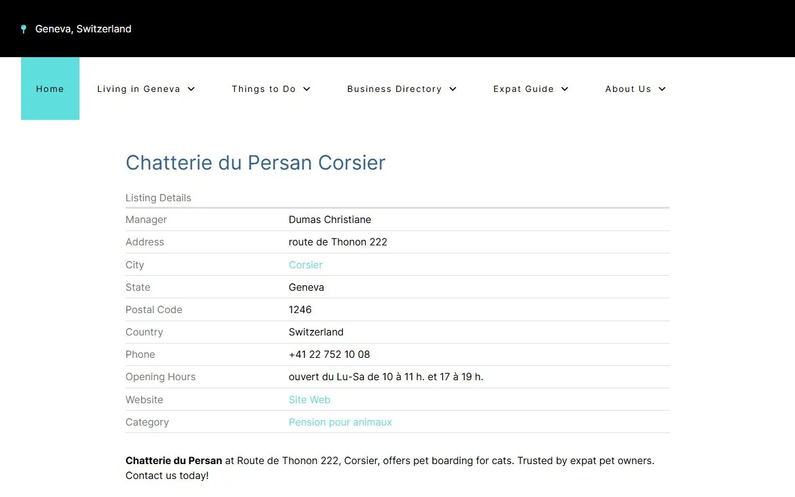This screenshot has height=497, width=795.
Task: Click the location pin icon in header
Action: [x=24, y=29]
